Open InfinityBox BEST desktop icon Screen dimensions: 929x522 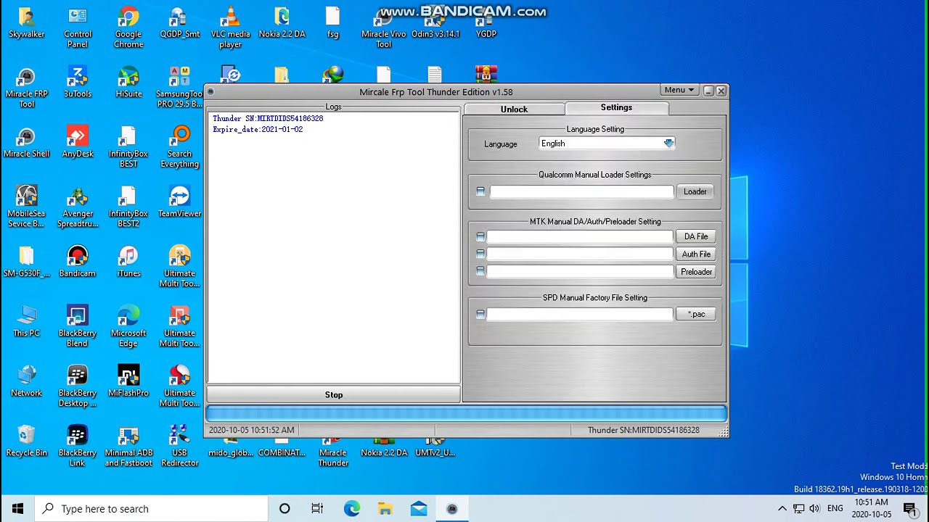tap(128, 147)
